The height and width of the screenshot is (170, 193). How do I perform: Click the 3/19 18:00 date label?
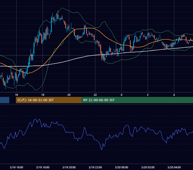[43, 167]
